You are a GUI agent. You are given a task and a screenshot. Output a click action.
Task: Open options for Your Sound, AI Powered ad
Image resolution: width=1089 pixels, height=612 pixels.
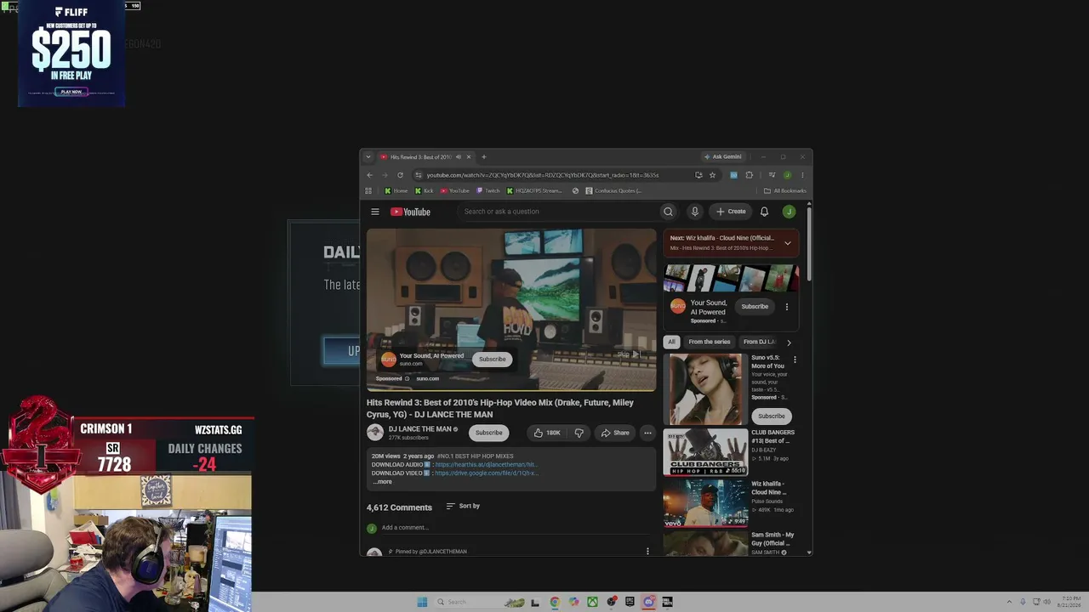[786, 307]
